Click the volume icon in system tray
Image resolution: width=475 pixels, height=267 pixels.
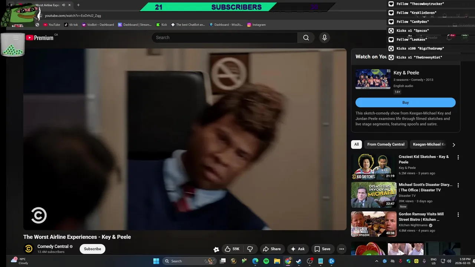click(449, 261)
